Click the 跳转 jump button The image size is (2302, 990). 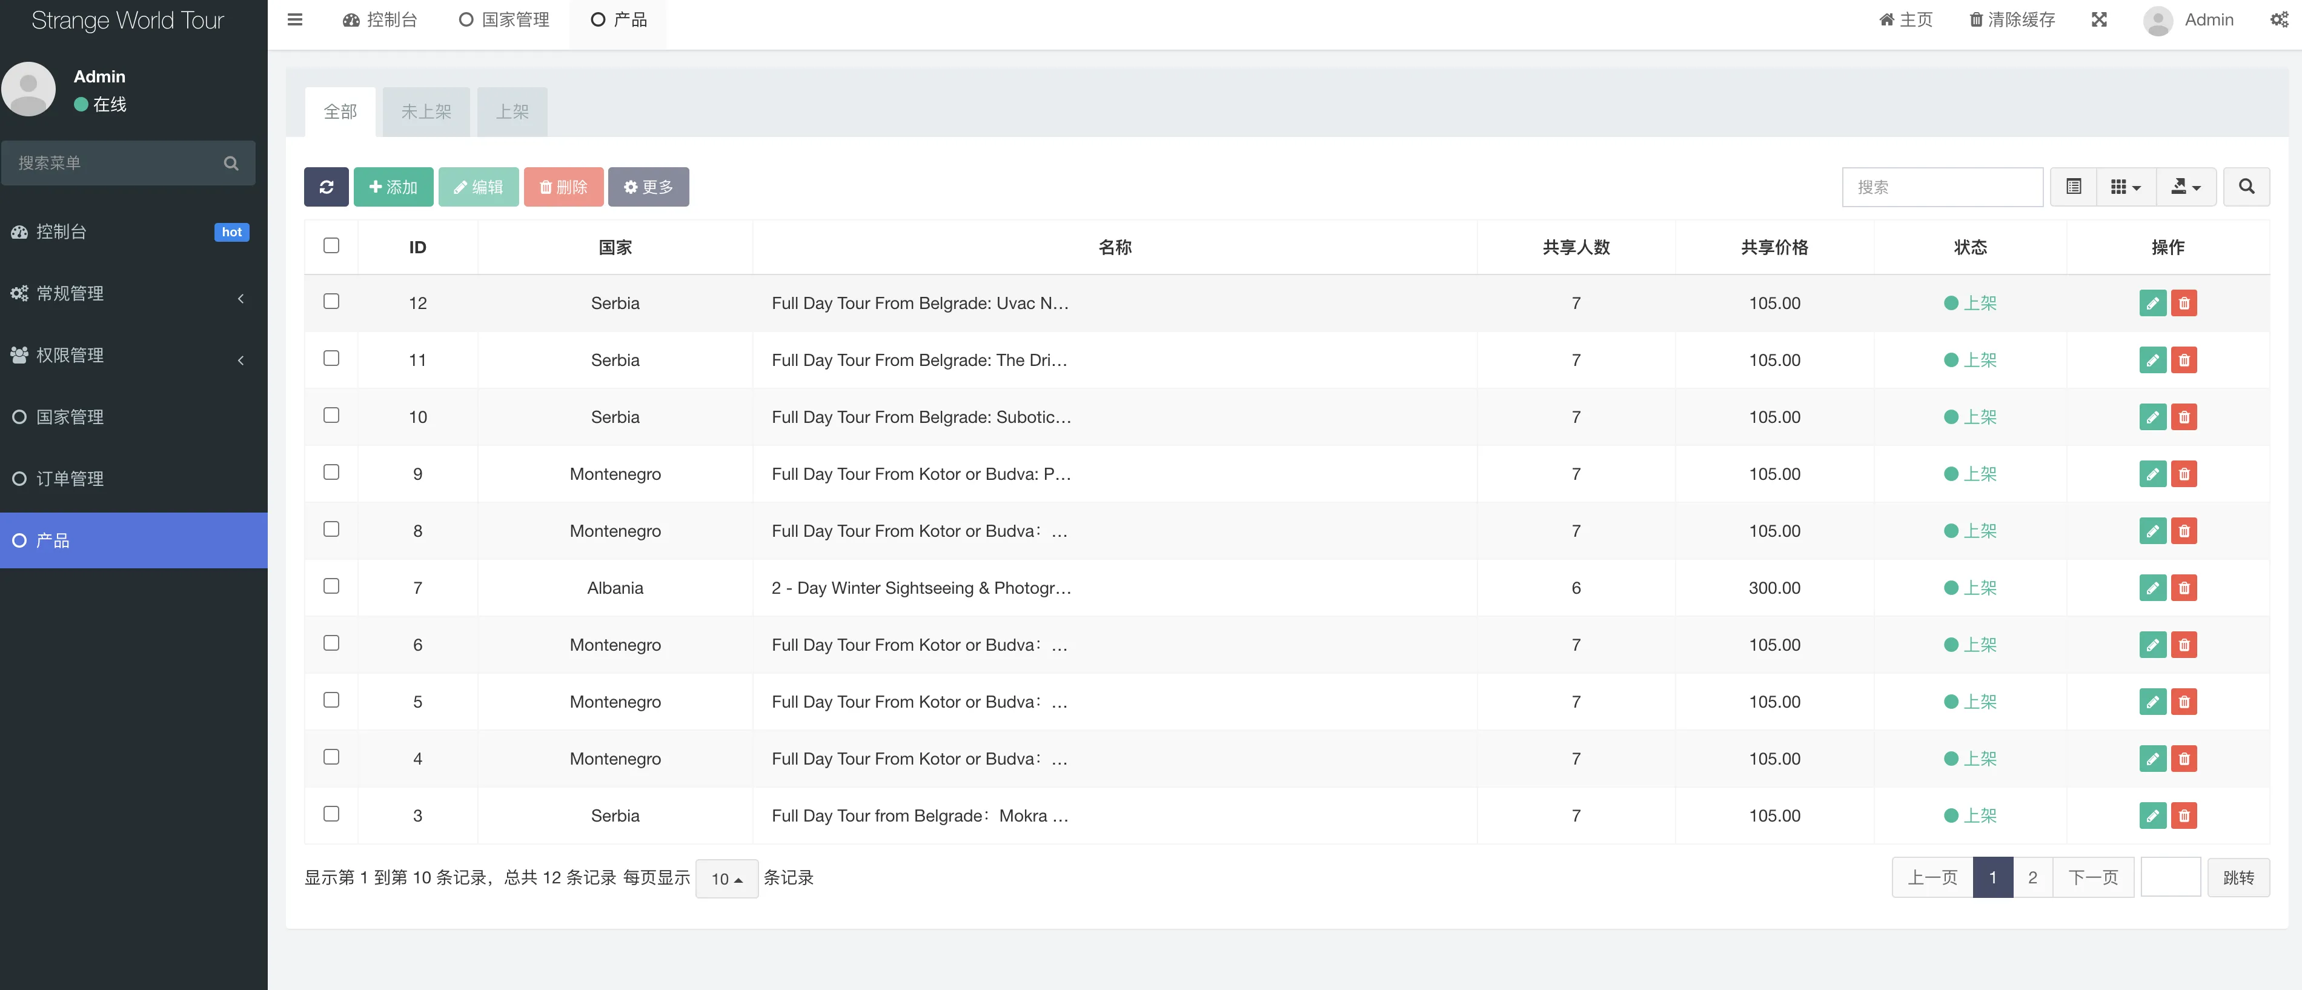click(x=2238, y=877)
